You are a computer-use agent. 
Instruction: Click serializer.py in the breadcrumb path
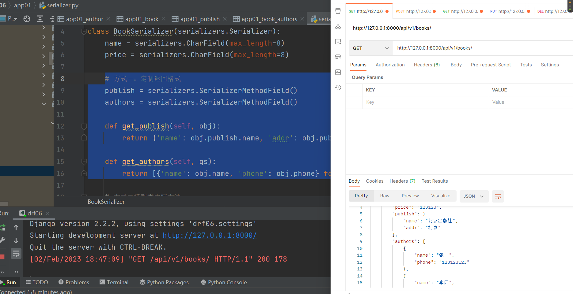(x=59, y=5)
